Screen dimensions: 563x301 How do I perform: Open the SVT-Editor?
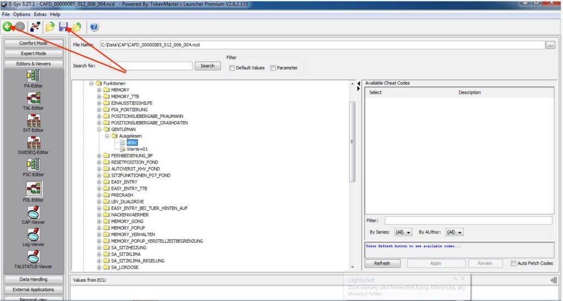pyautogui.click(x=34, y=121)
